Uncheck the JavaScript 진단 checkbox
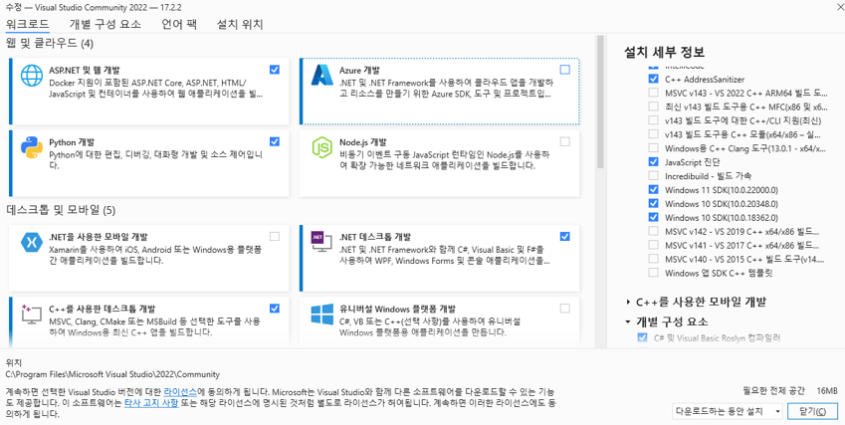 653,161
